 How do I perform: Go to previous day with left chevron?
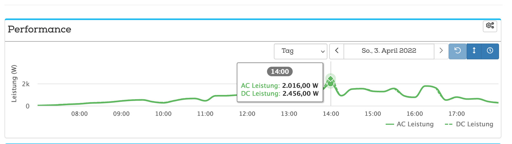point(337,51)
